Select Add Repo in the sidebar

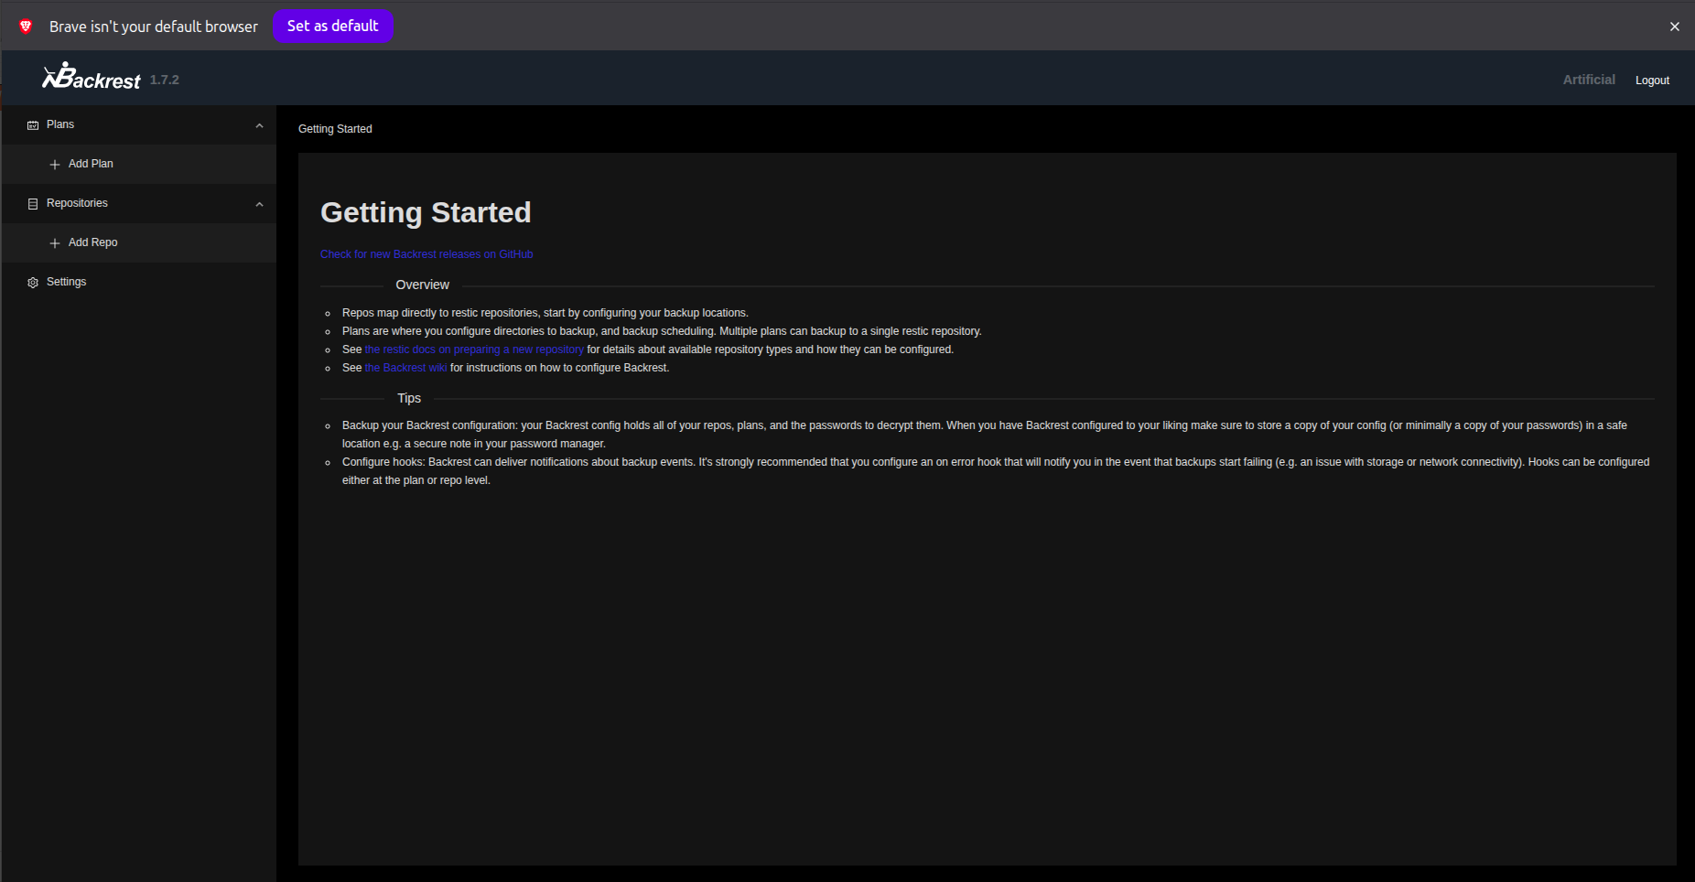[x=138, y=242]
